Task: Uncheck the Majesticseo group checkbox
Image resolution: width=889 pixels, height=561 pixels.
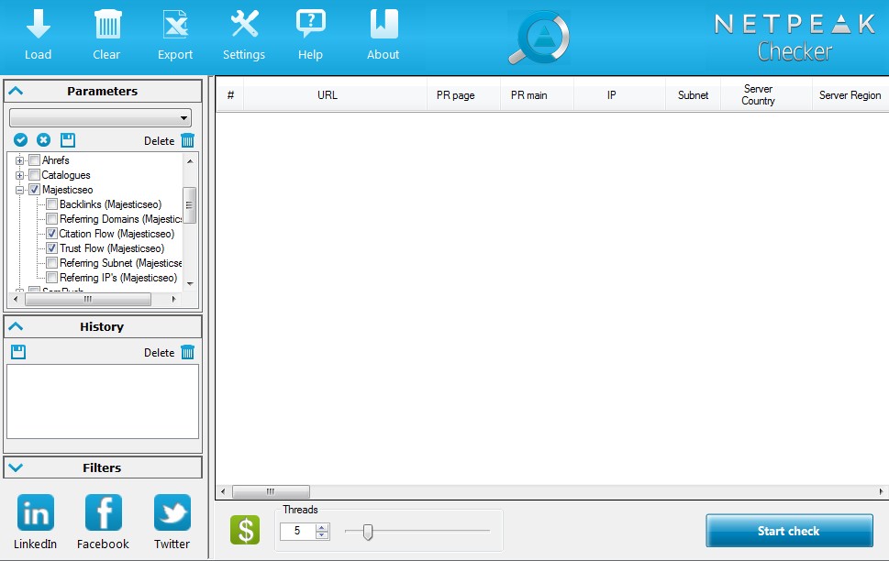Action: click(x=35, y=190)
